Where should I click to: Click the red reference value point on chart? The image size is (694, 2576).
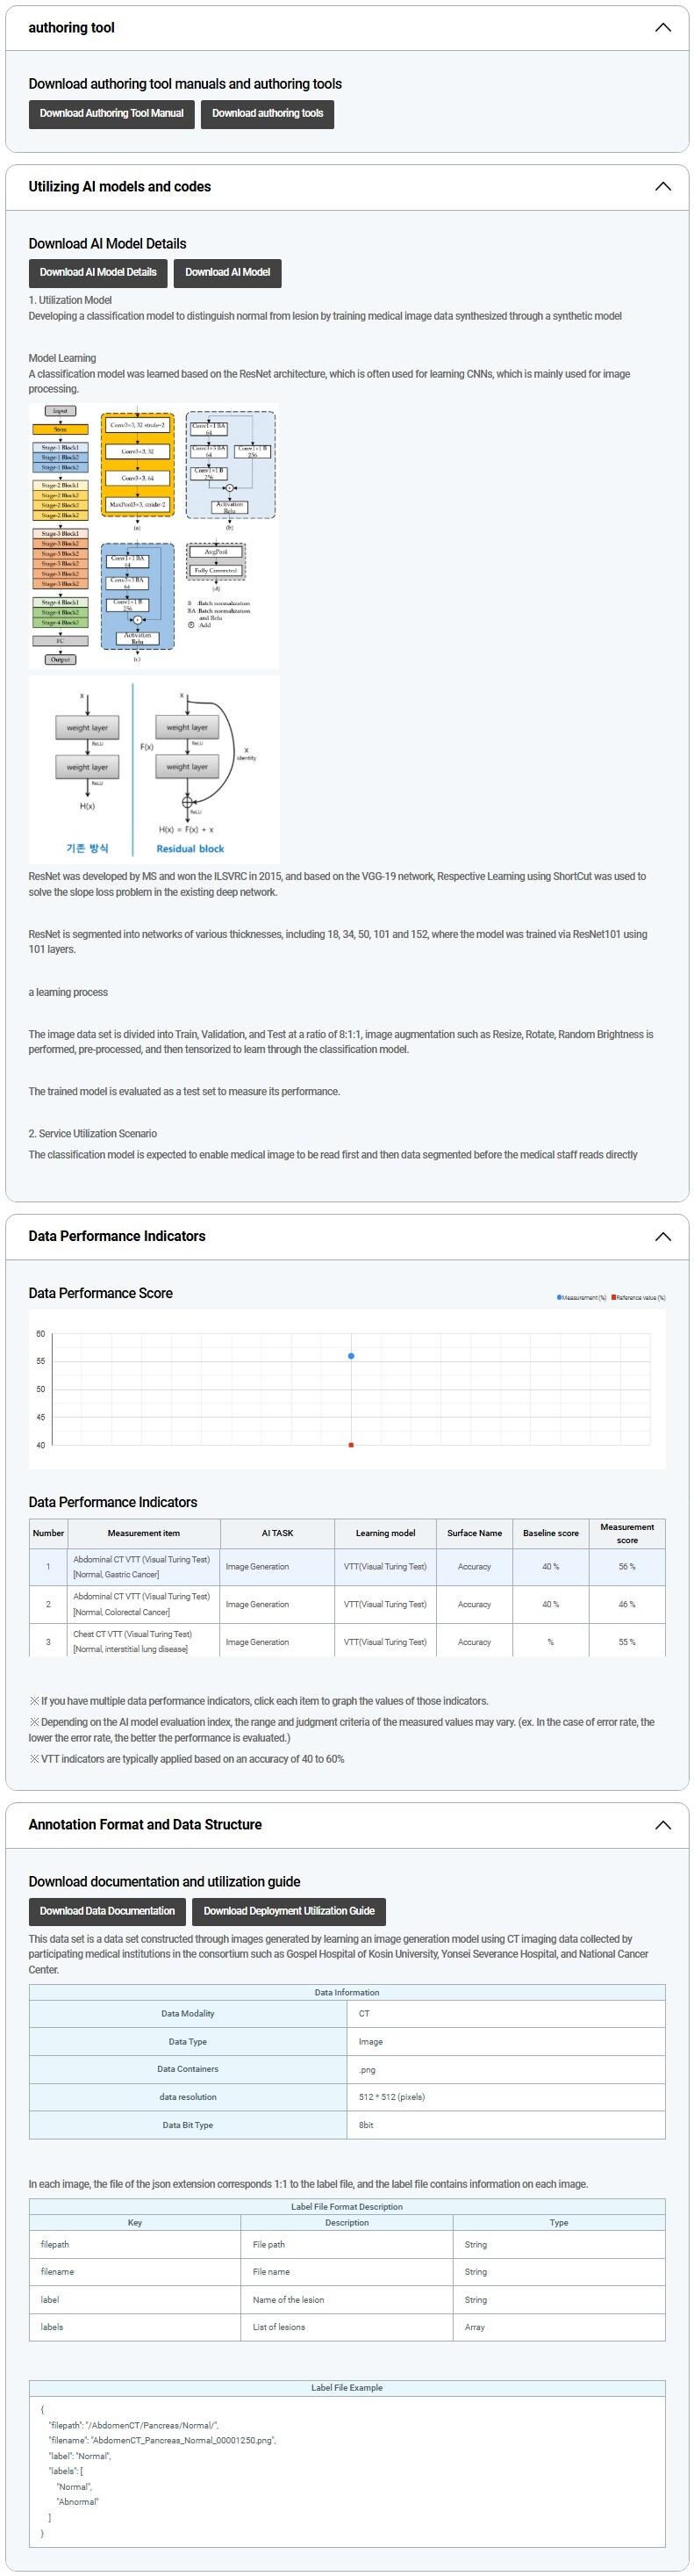pos(350,1445)
